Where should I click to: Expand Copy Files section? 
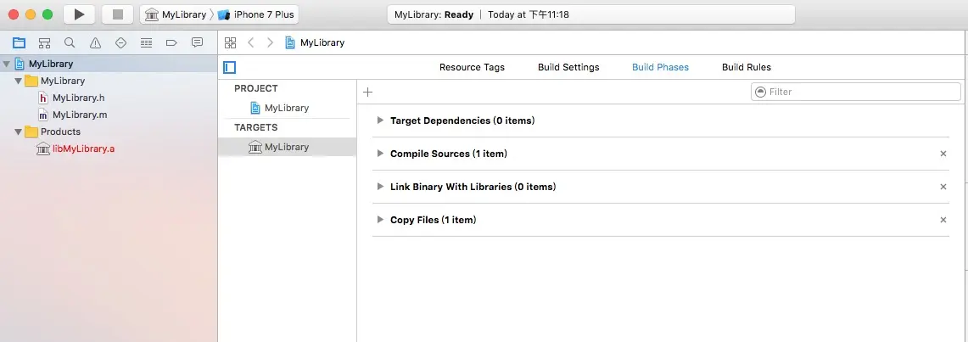click(x=380, y=220)
